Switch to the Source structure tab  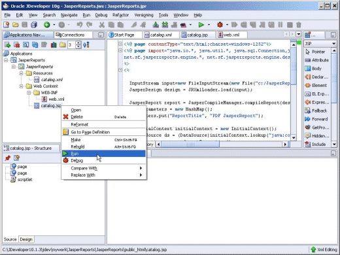click(10, 239)
